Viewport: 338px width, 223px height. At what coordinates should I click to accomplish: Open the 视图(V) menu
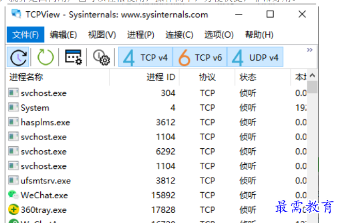point(102,35)
